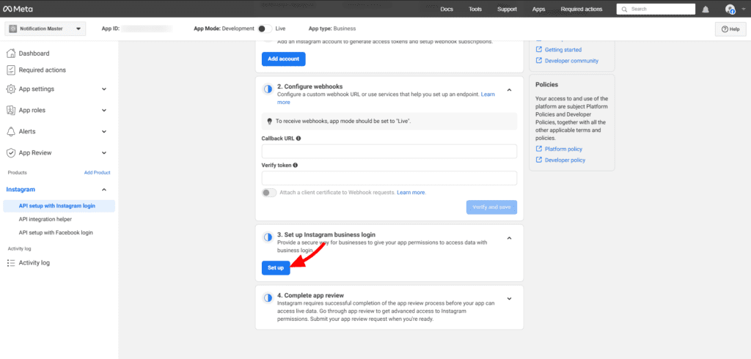This screenshot has height=359, width=751.
Task: Open the Docs menu in header
Action: pyautogui.click(x=447, y=9)
